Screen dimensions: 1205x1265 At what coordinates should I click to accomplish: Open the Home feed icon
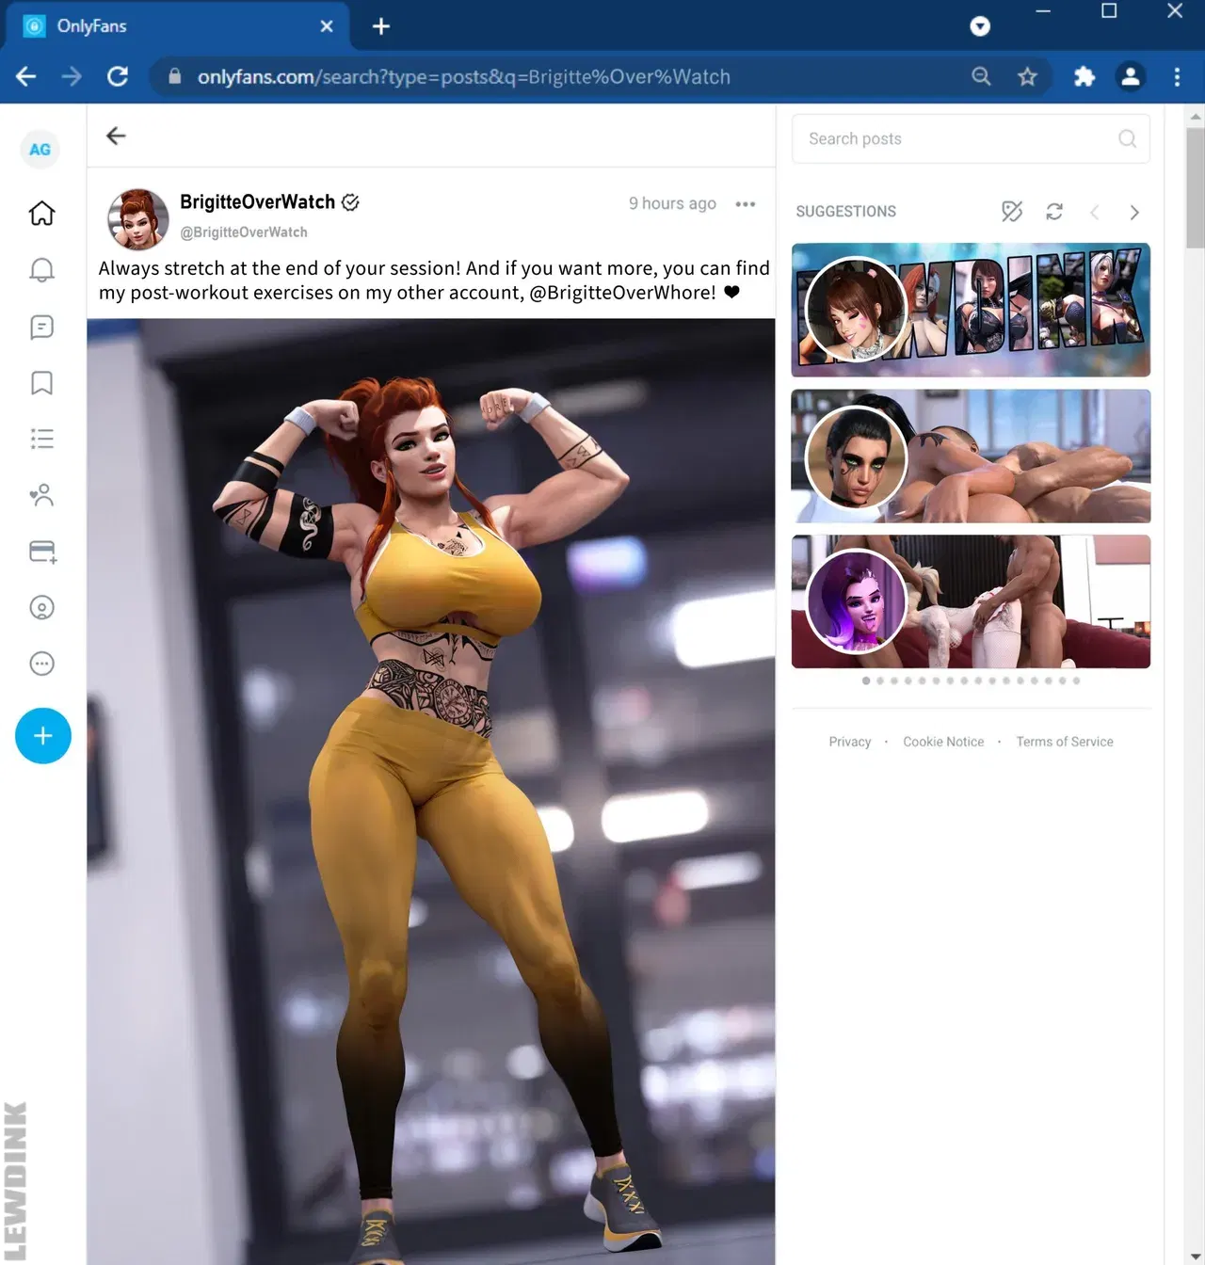click(x=42, y=214)
